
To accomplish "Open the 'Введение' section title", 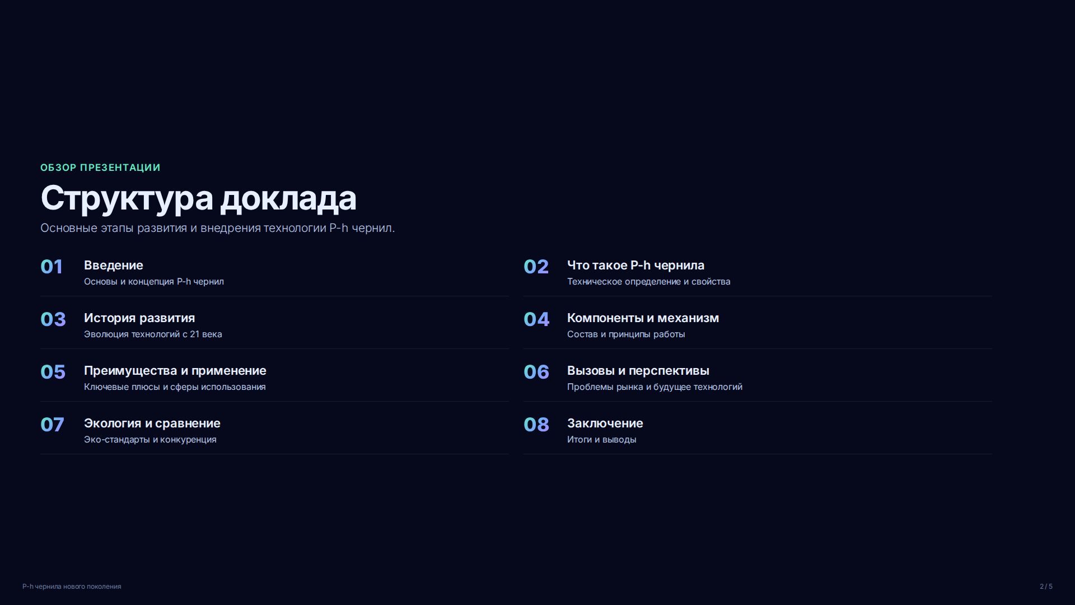I will click(114, 265).
